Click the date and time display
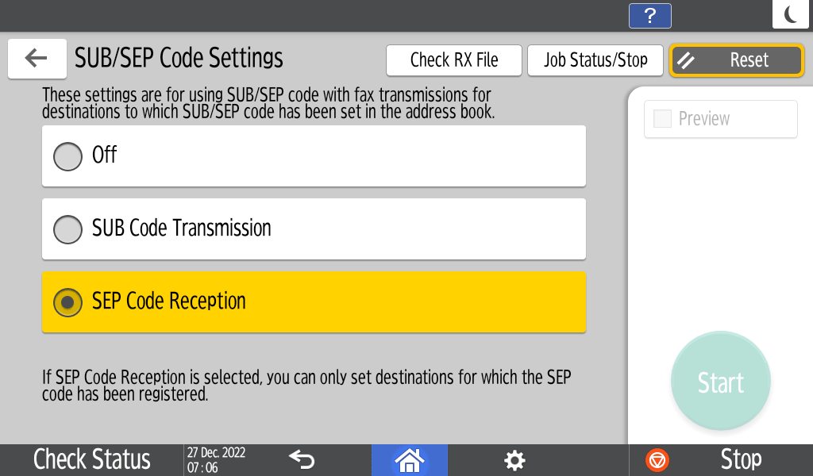 [x=216, y=459]
